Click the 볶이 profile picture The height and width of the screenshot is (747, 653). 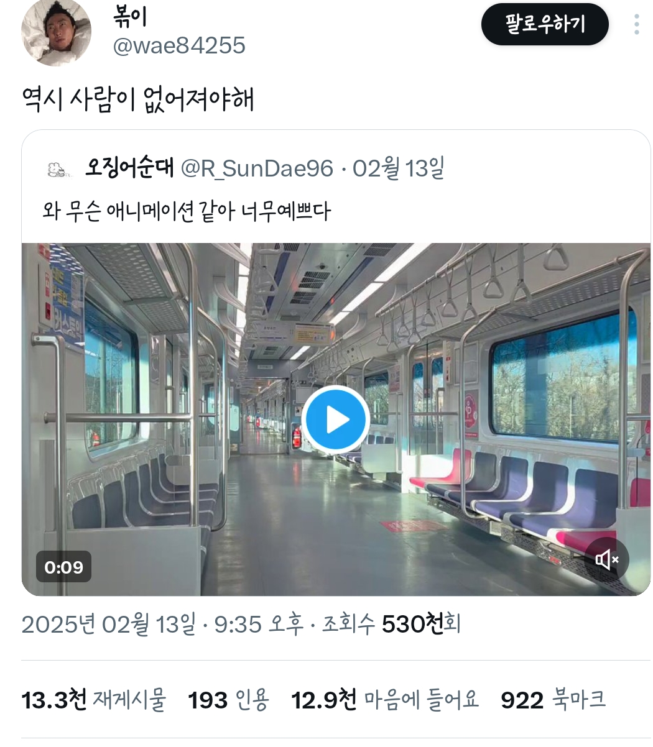[57, 34]
